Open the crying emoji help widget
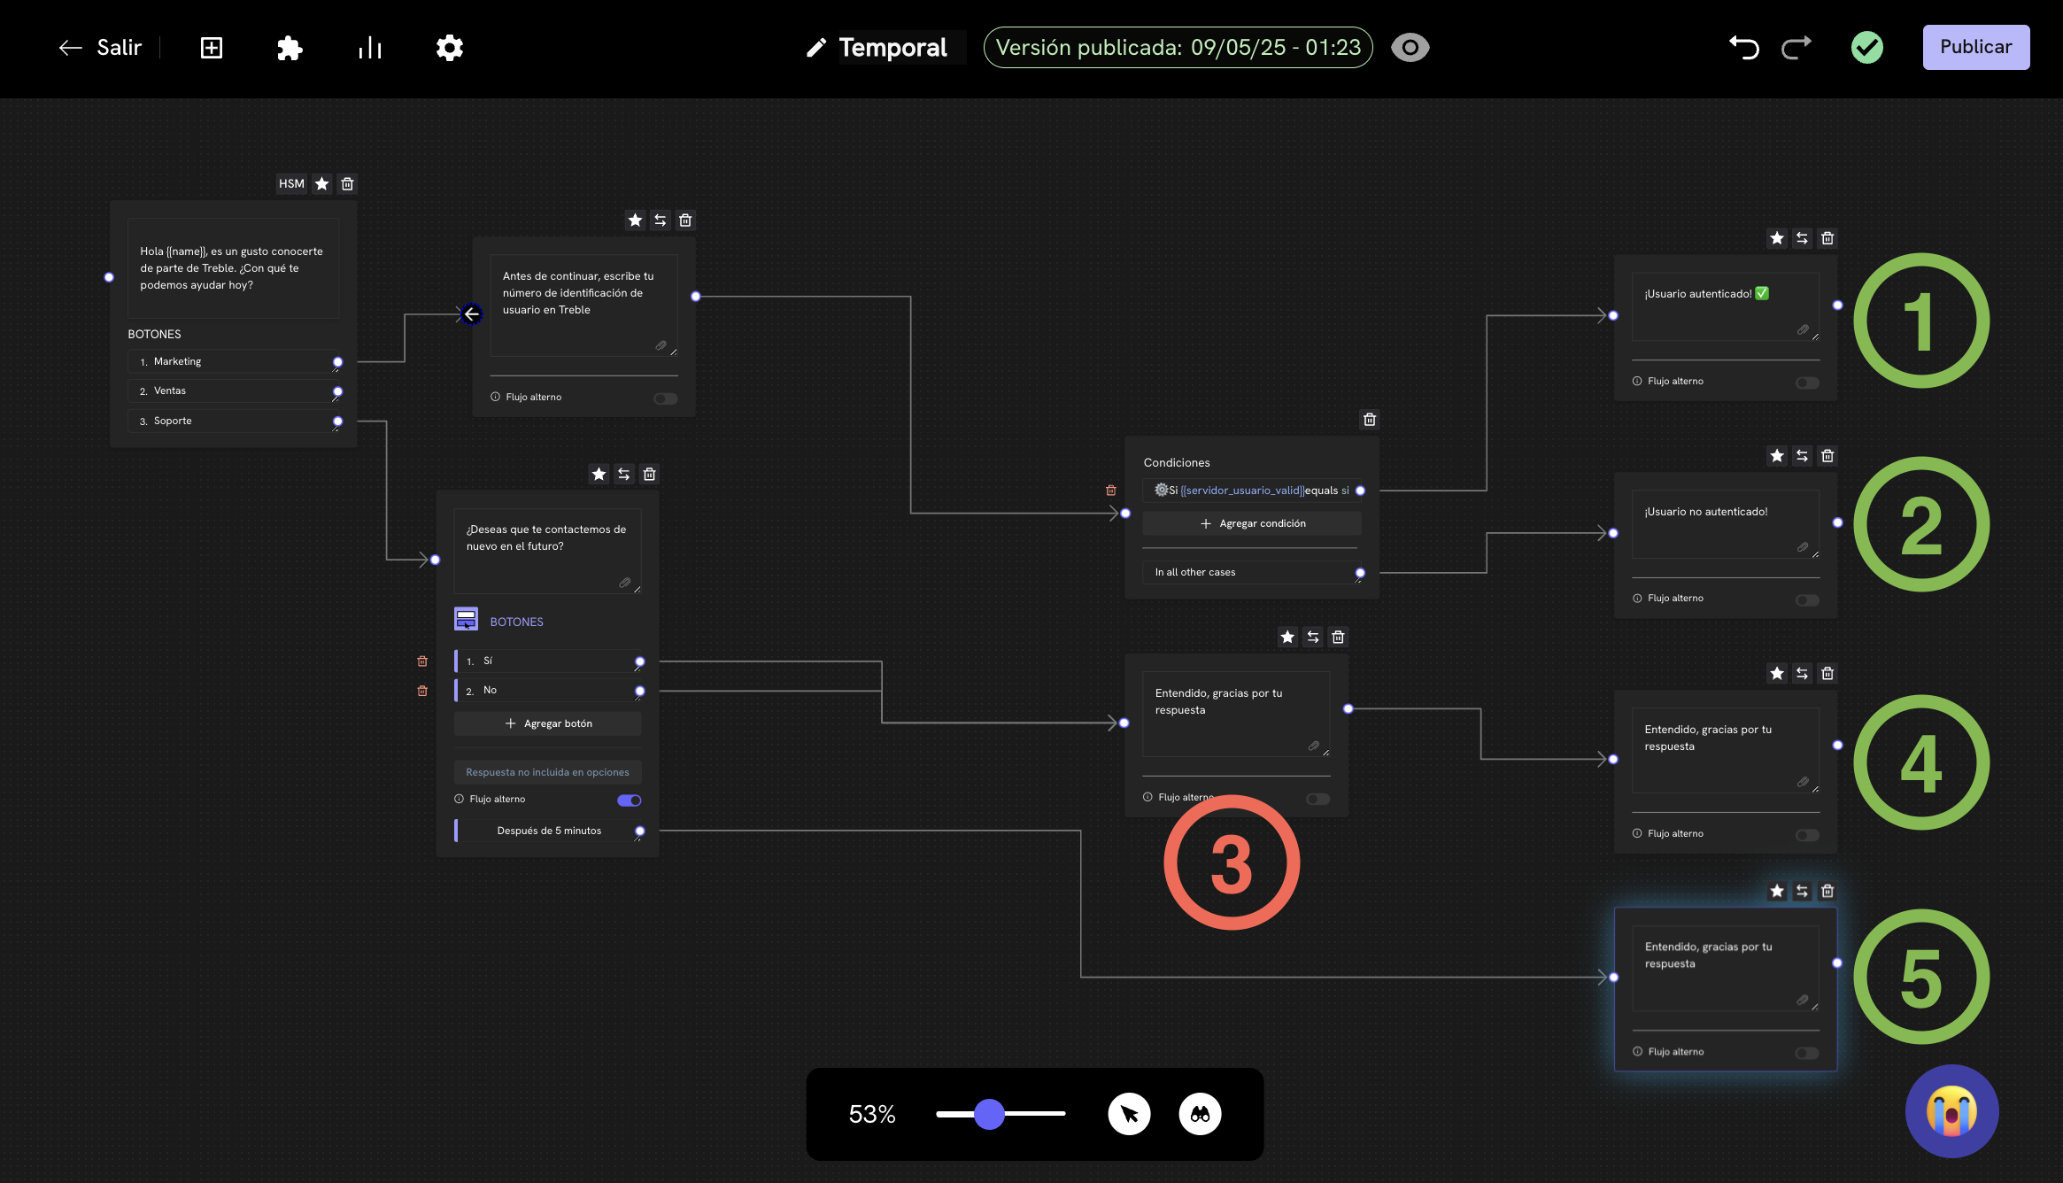The height and width of the screenshot is (1183, 2063). point(1951,1110)
